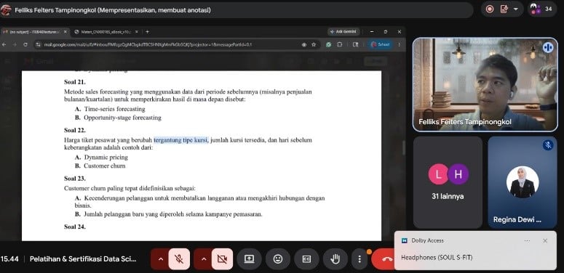This screenshot has height=273, width=564.
Task: Switch to '(no subject)' Gmail browser tab
Action: point(35,32)
